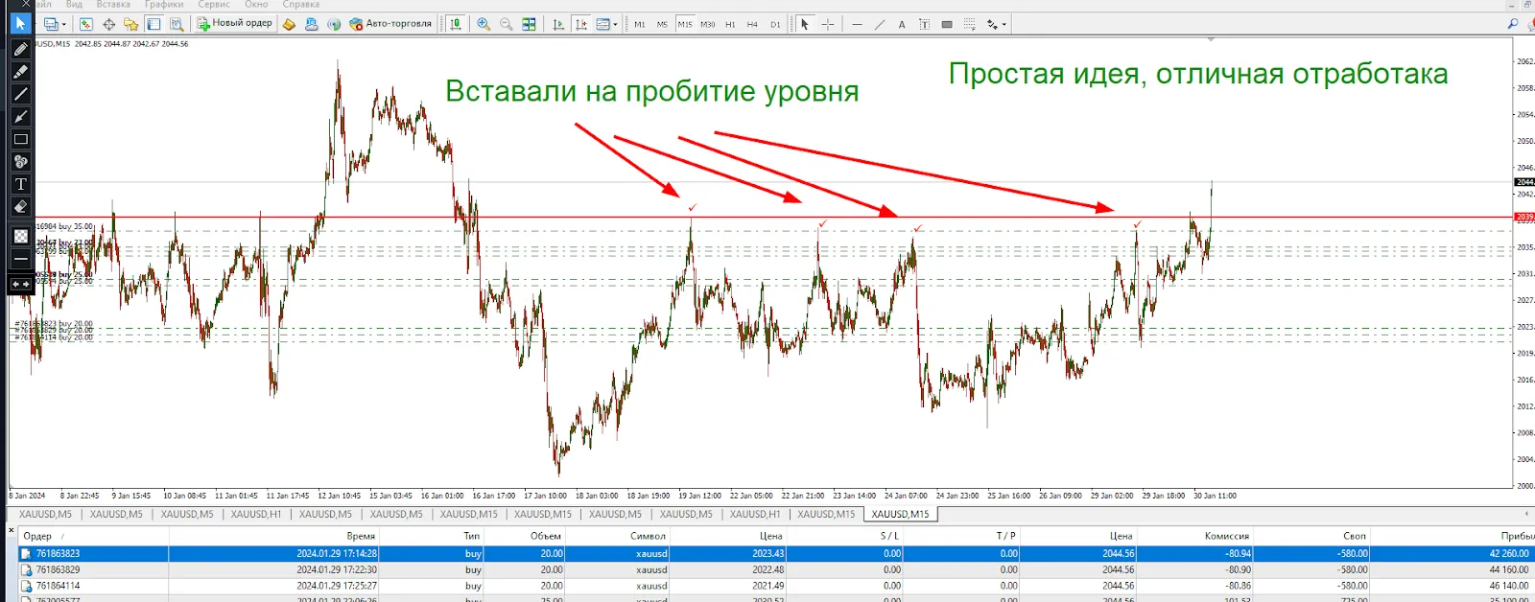
Task: Switch to H4 timeframe
Action: point(752,24)
